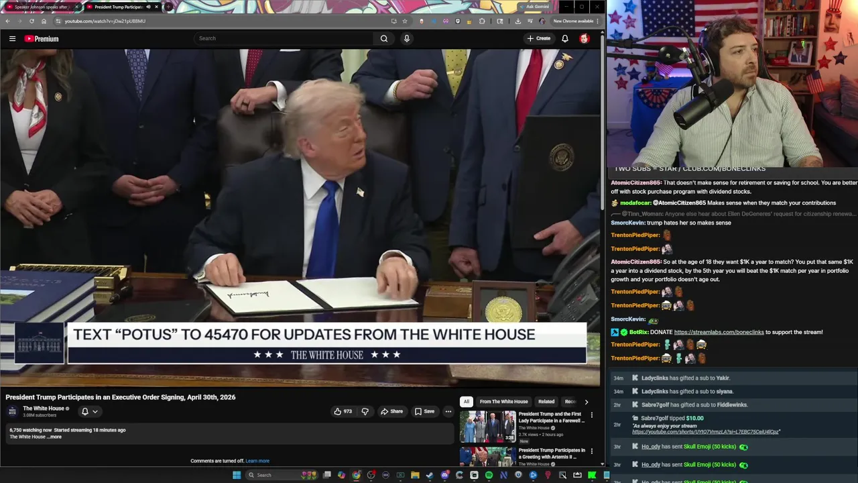Screen dimensions: 858x483
Task: Open the Windows Start menu
Action: click(237, 475)
